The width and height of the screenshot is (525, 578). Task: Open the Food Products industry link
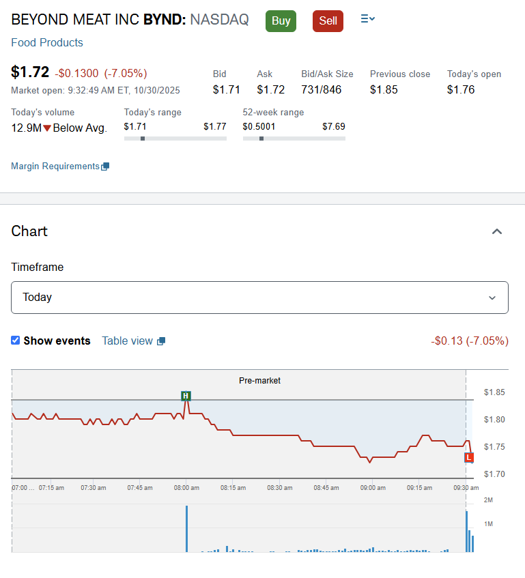[47, 42]
